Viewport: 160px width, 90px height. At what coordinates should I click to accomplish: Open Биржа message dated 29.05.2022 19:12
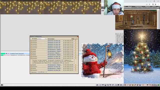(x=54, y=49)
